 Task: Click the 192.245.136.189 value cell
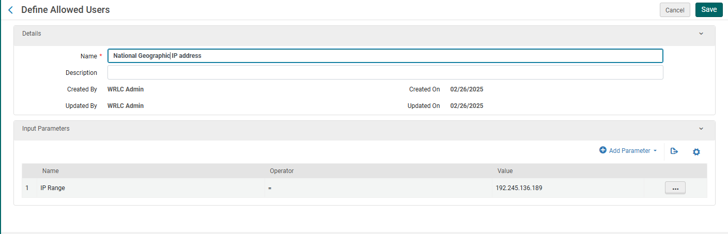(x=519, y=188)
